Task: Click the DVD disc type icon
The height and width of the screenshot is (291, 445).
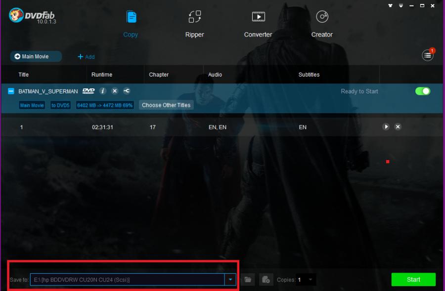Action: (x=89, y=91)
